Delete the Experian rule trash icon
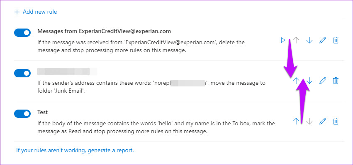The width and height of the screenshot is (353, 165). click(x=336, y=41)
